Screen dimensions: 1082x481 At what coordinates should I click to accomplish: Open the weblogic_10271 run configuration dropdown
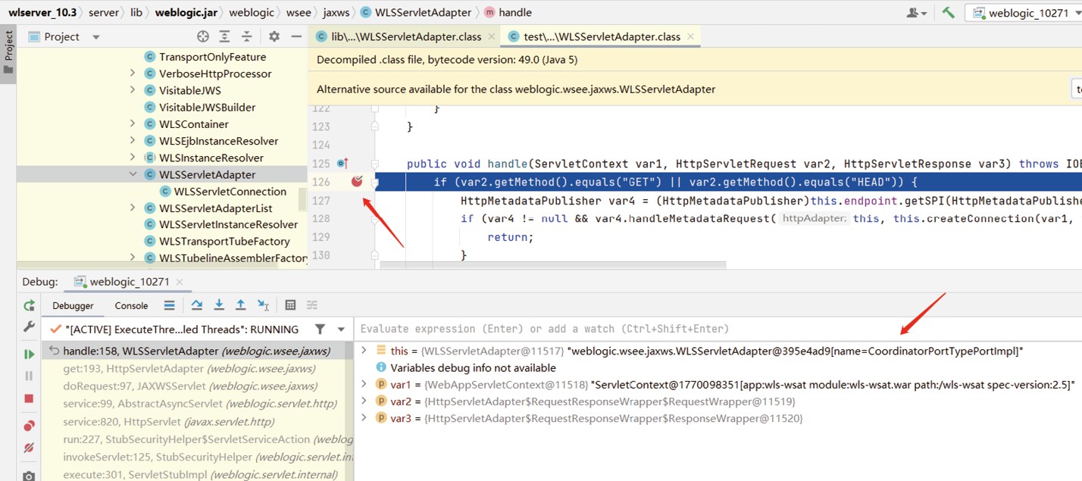tap(1022, 13)
